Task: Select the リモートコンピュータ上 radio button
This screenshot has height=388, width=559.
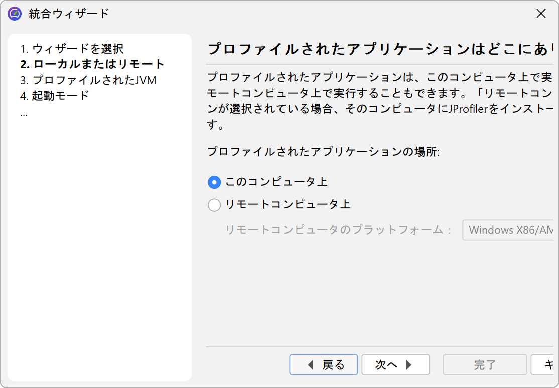Action: pos(214,205)
